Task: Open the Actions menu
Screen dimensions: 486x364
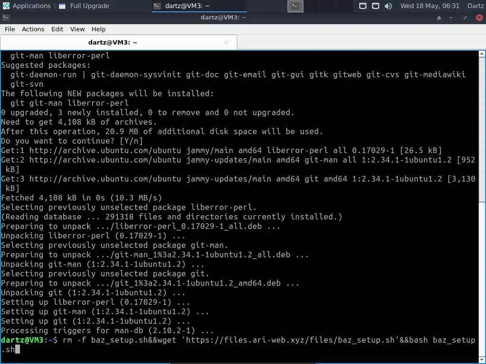Action: click(x=33, y=29)
